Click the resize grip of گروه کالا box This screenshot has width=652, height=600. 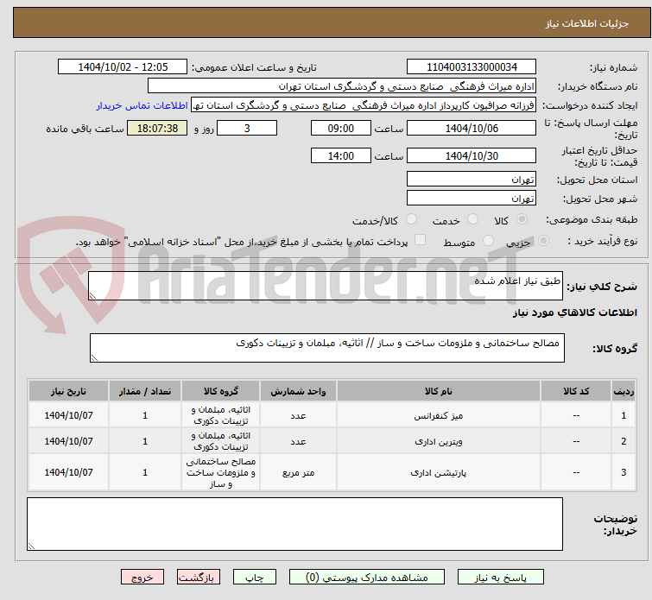tap(94, 357)
